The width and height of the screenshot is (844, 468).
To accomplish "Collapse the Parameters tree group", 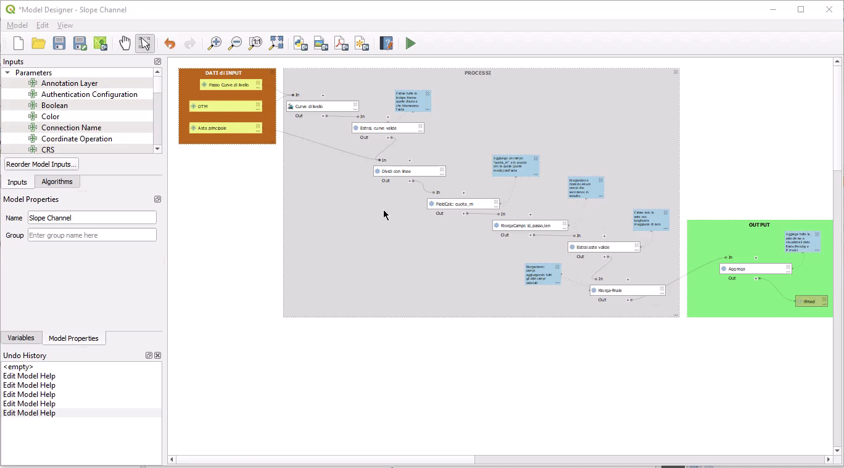I will pyautogui.click(x=8, y=73).
